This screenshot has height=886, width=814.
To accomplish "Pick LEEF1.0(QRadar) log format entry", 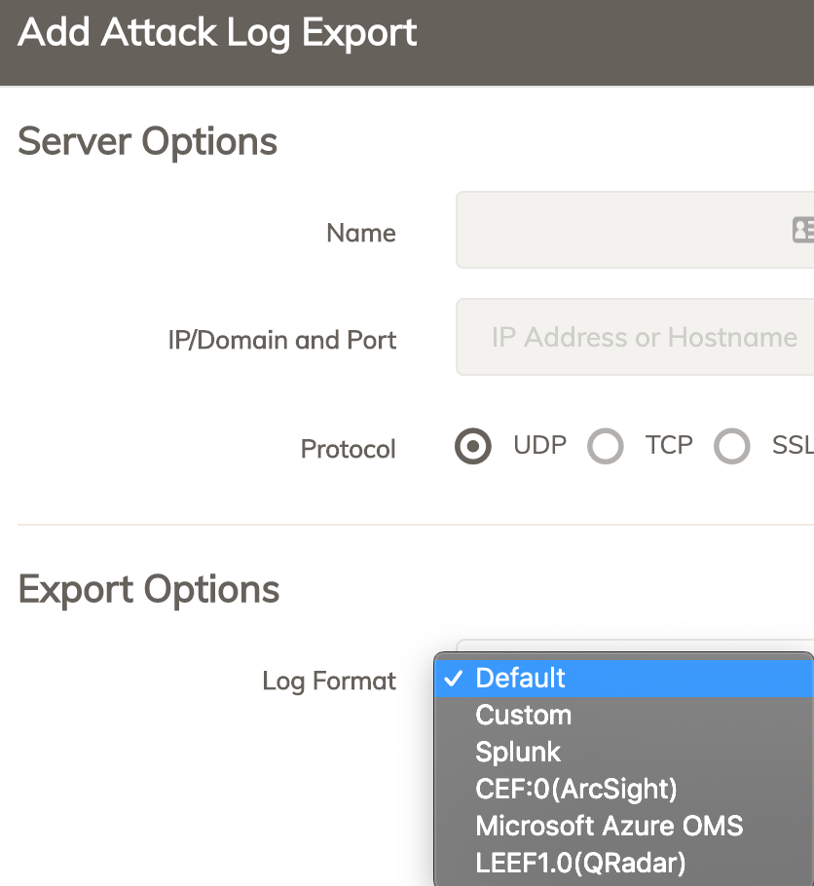I will click(x=580, y=863).
